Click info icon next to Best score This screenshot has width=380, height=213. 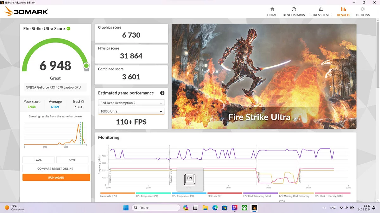83,102
